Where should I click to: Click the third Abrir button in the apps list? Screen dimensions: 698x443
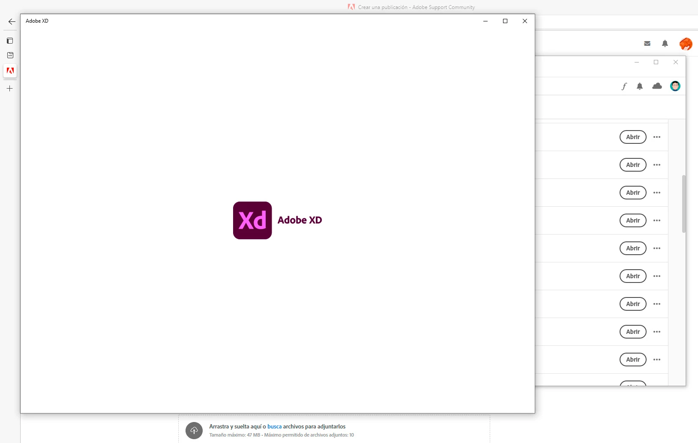[633, 193]
